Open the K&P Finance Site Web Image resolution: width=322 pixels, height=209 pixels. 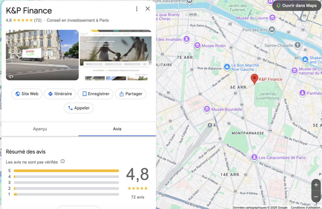coord(27,94)
